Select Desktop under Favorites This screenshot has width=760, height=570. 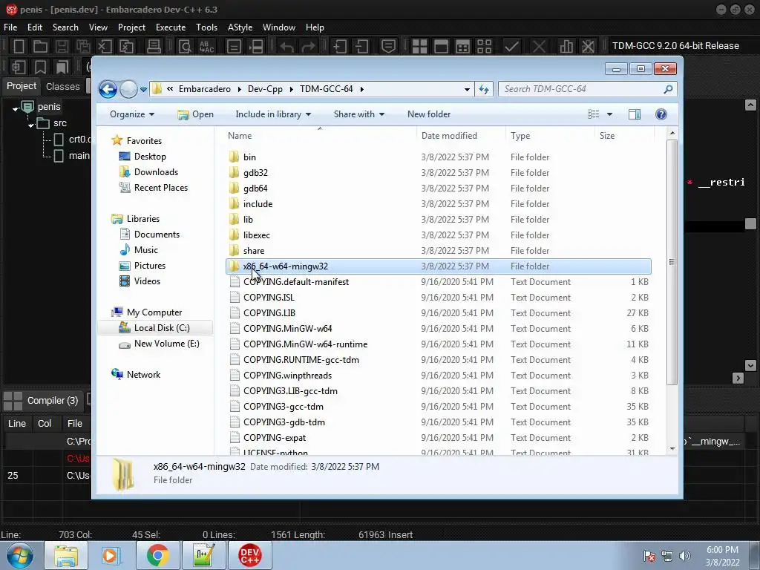pyautogui.click(x=150, y=157)
